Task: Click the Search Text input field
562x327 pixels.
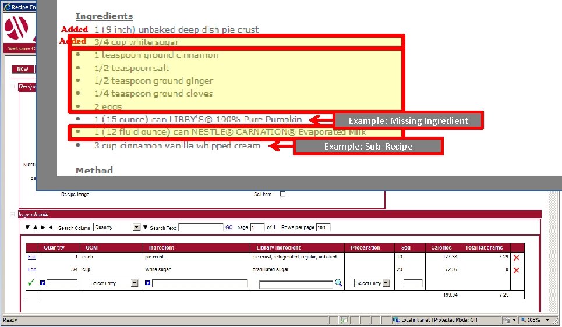Action: (x=201, y=228)
